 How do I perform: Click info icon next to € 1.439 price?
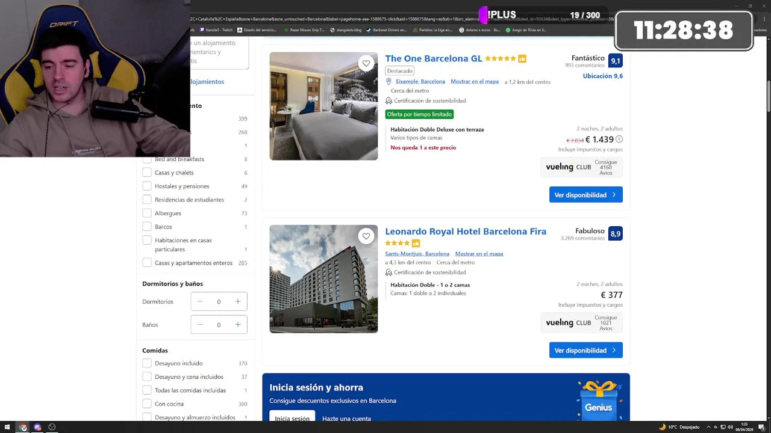(619, 139)
